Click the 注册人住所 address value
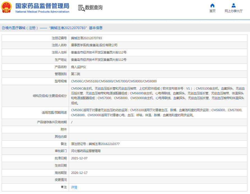Viewport: 250px width, 194px height. 99,52
